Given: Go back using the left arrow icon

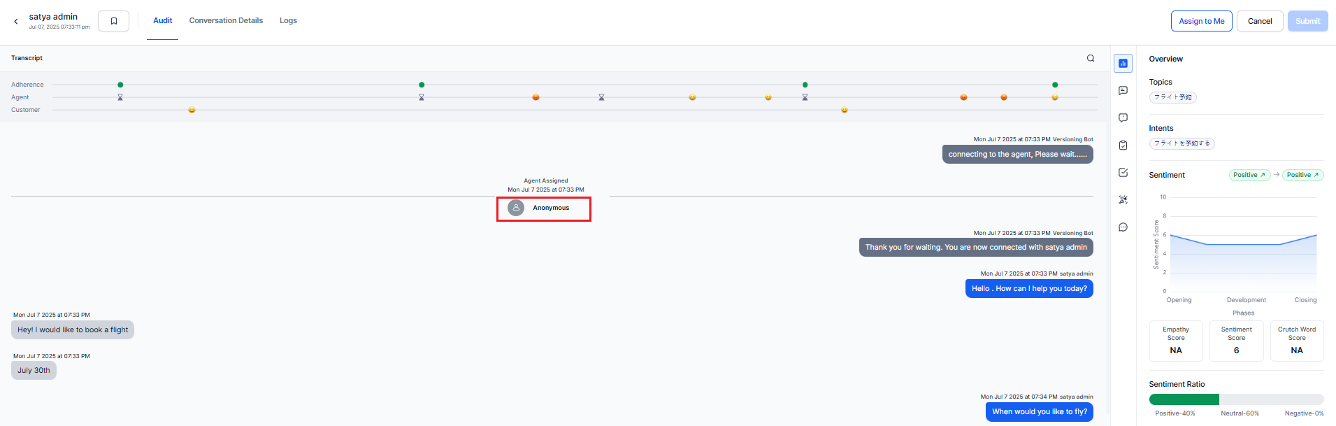Looking at the screenshot, I should (x=16, y=22).
